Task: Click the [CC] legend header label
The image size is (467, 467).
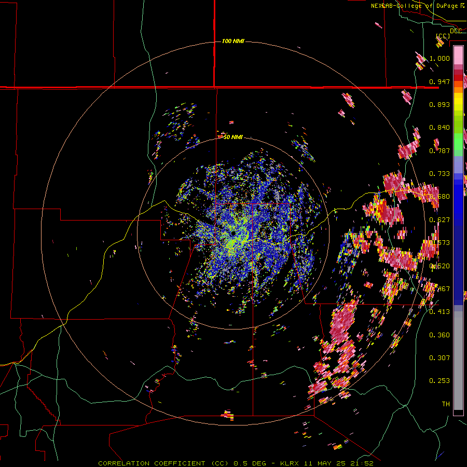Action: [x=443, y=36]
